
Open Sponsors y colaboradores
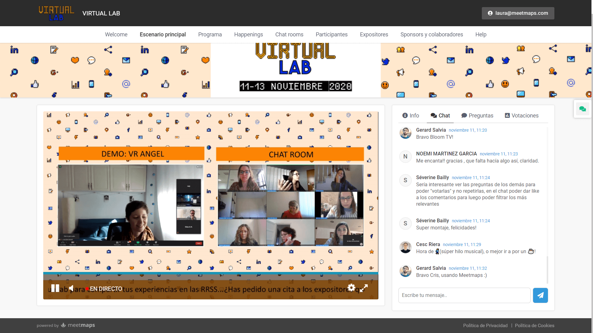coord(432,35)
